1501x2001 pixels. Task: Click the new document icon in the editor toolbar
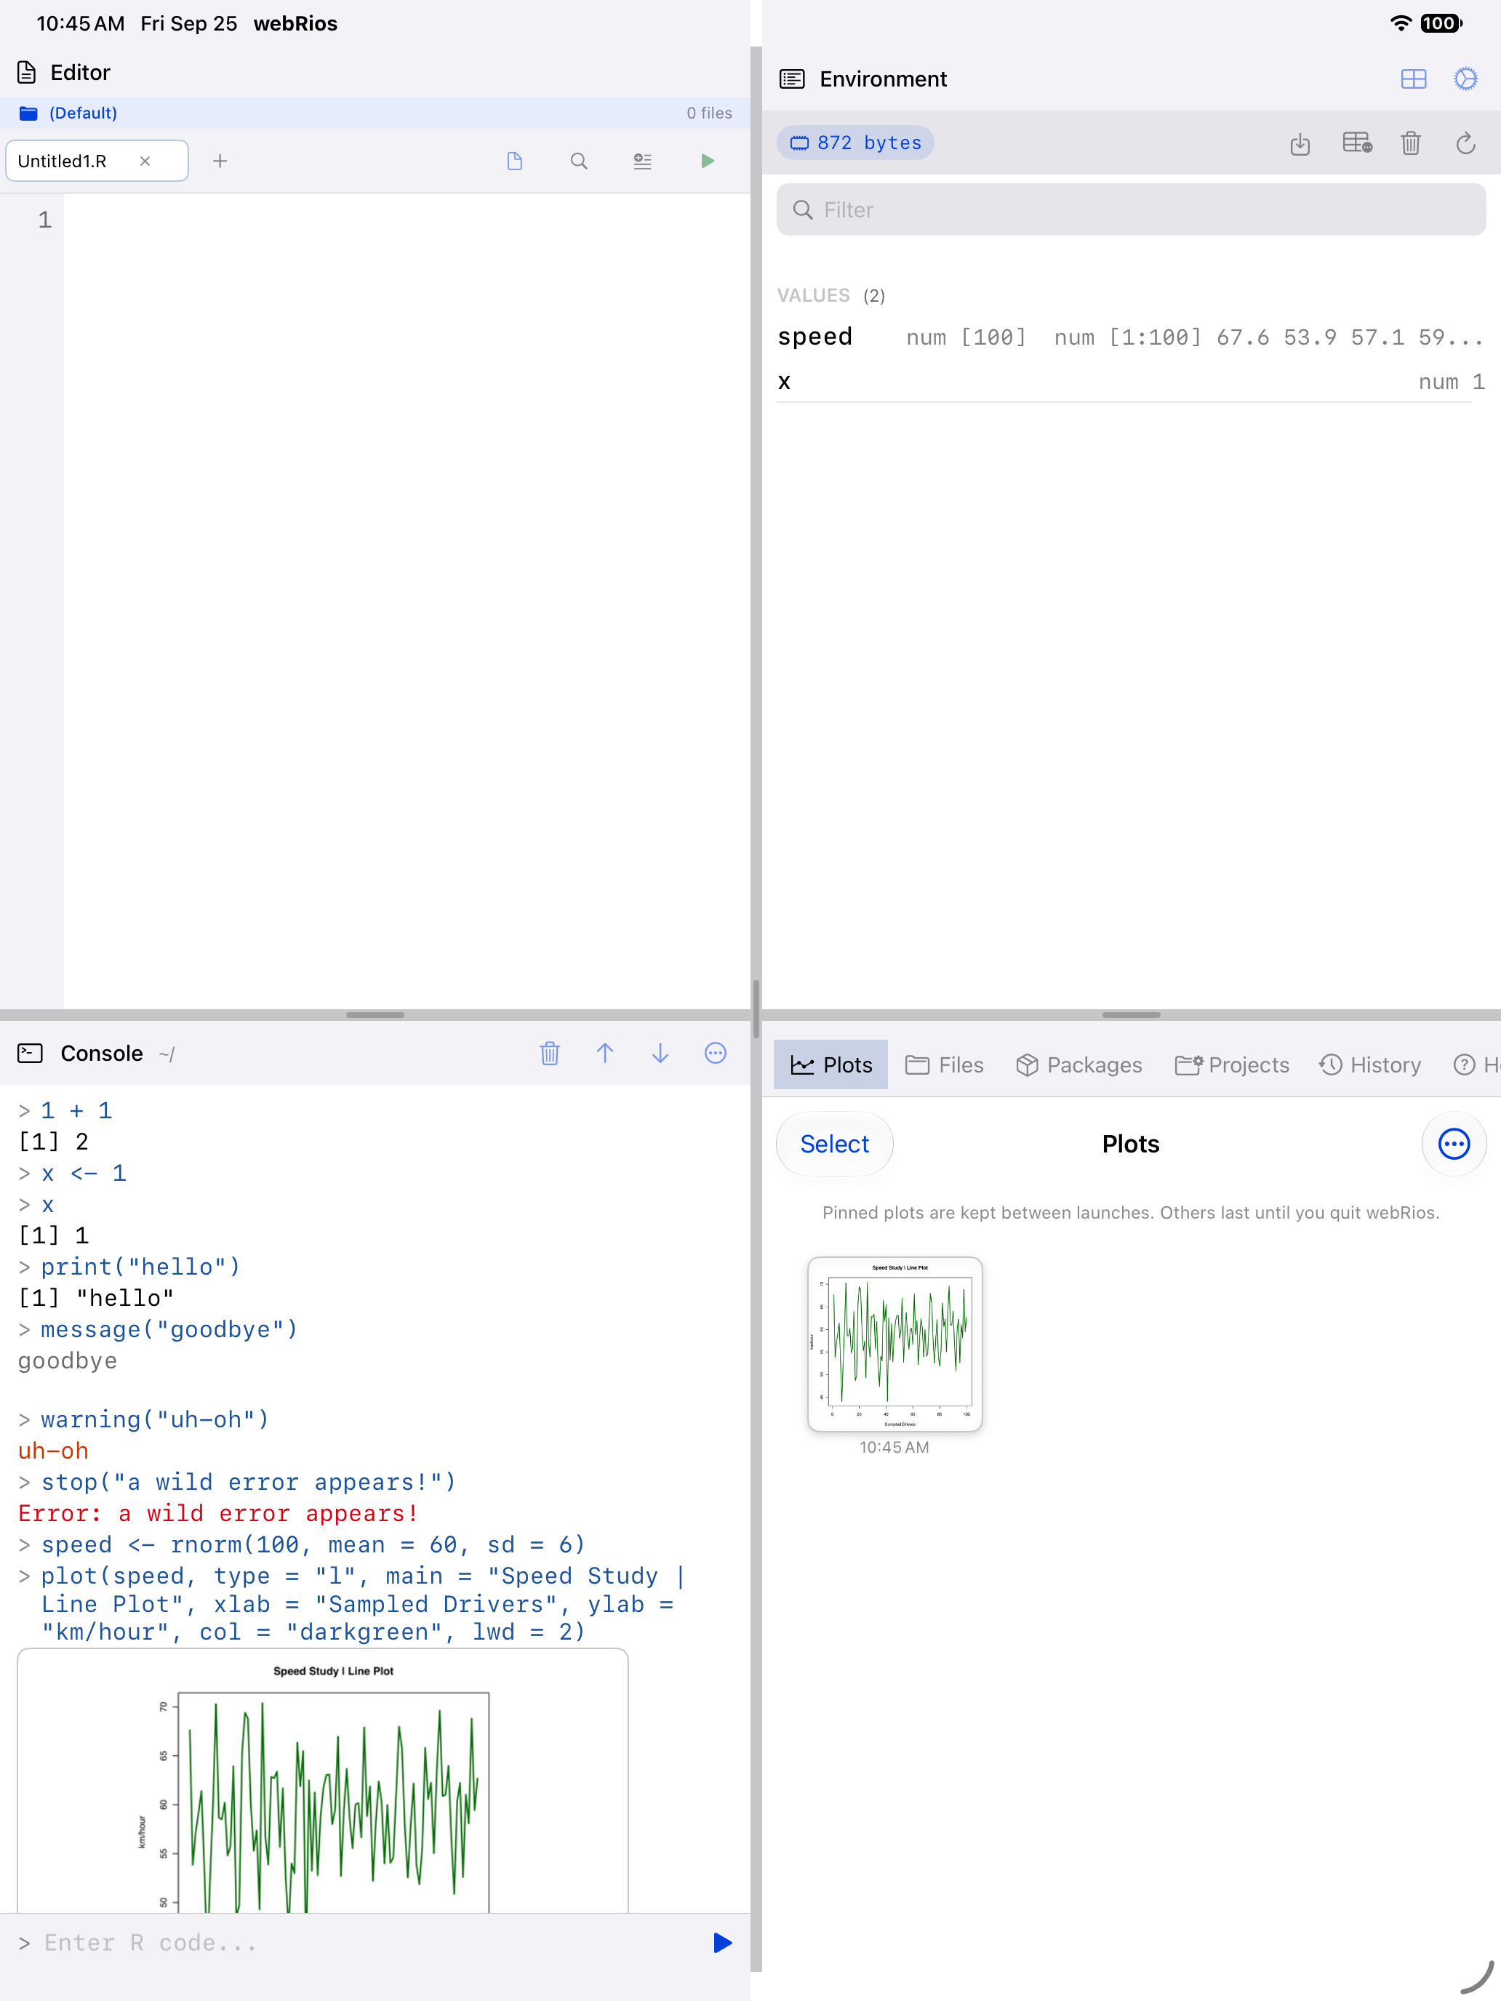(515, 161)
